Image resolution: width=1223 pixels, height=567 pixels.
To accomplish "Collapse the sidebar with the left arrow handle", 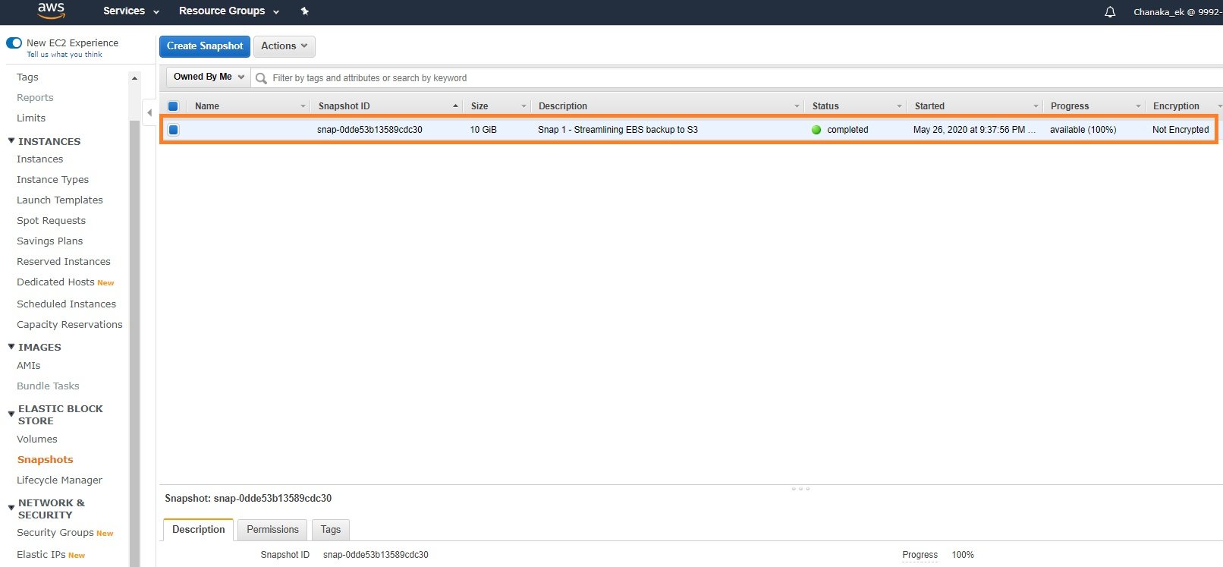I will click(x=149, y=112).
